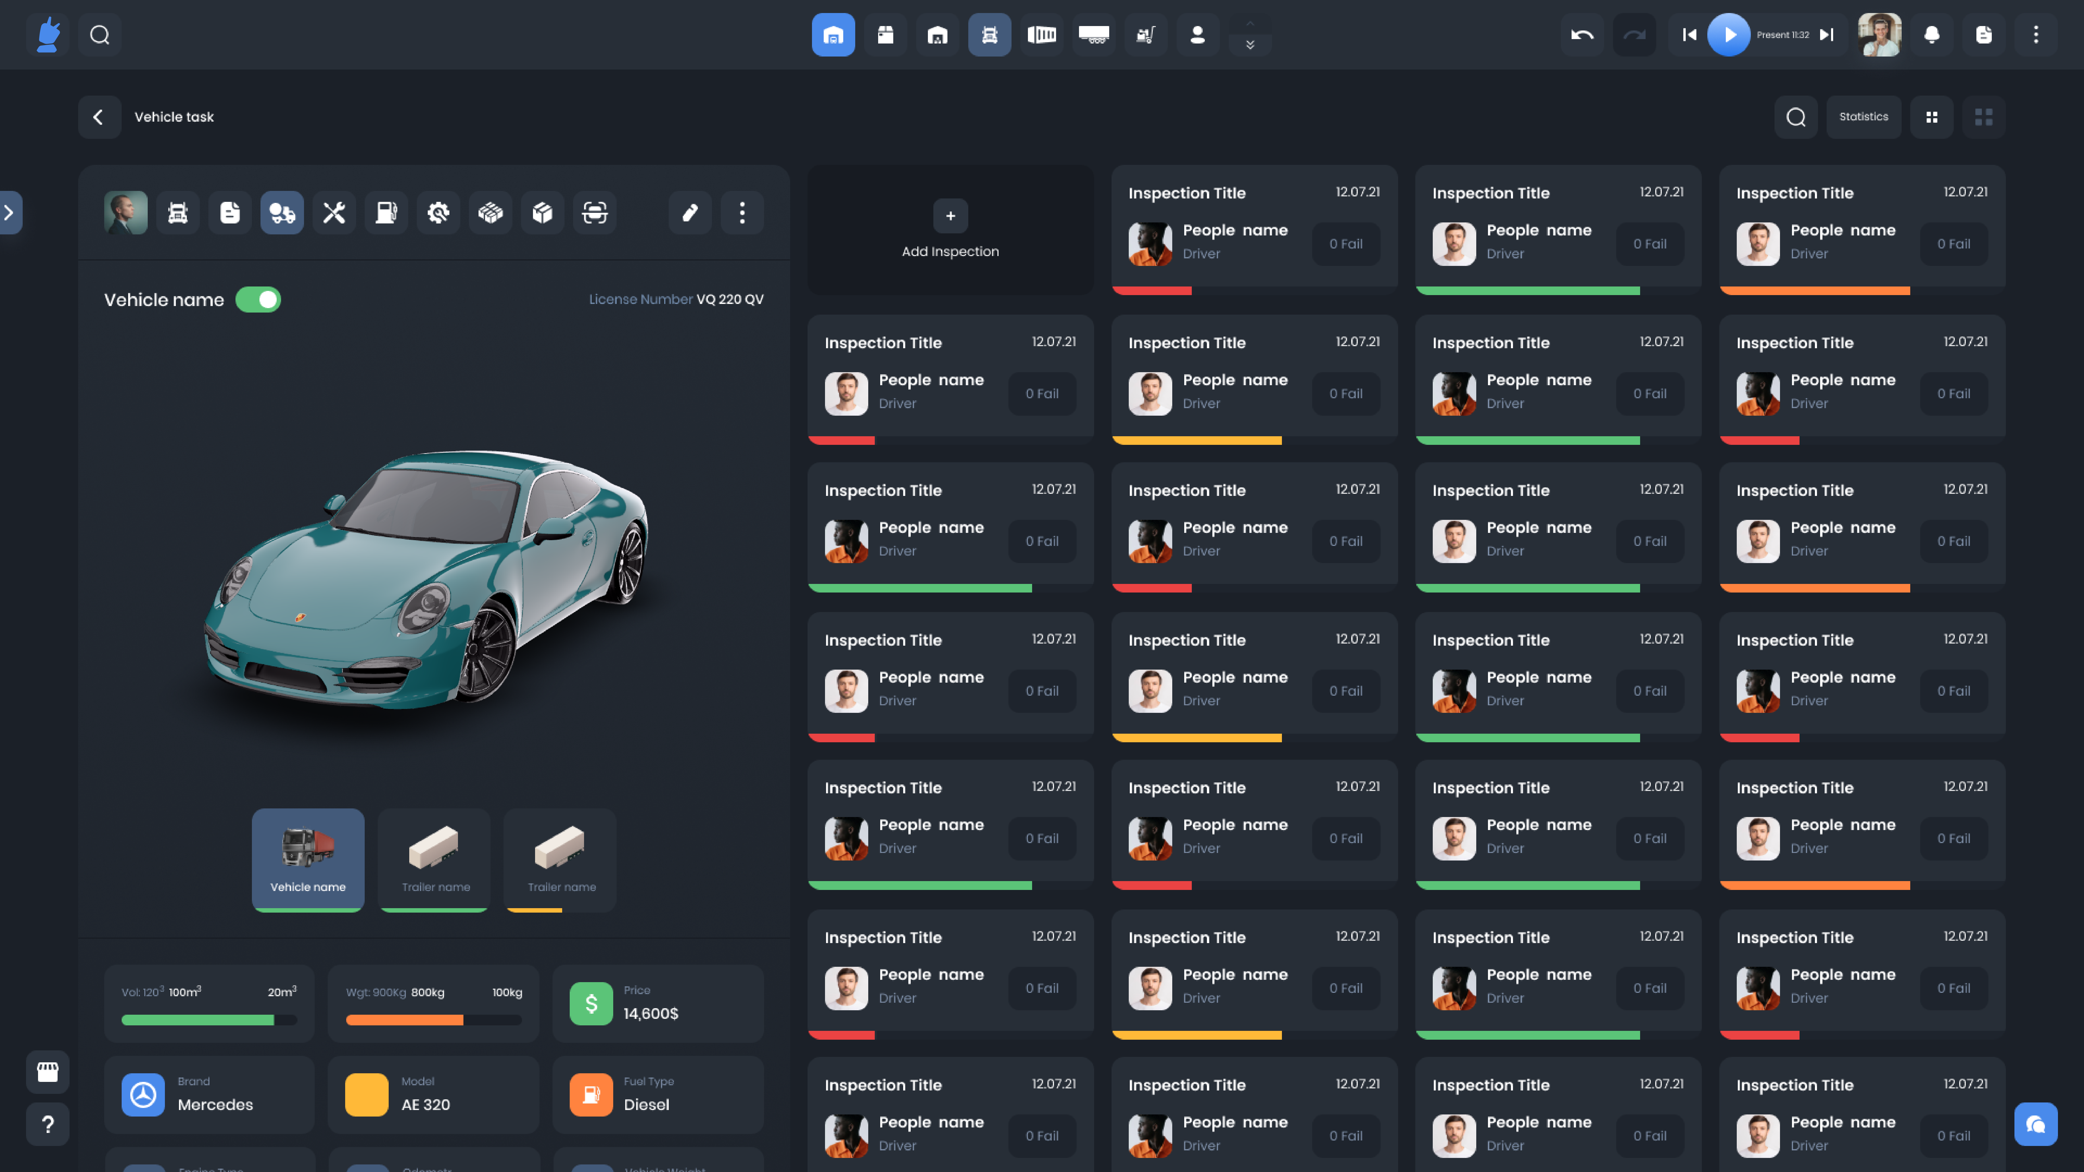
Task: Select the truck front icon in top navigation
Action: (989, 35)
